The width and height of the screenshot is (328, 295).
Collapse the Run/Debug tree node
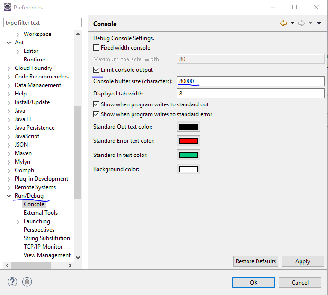[x=9, y=196]
